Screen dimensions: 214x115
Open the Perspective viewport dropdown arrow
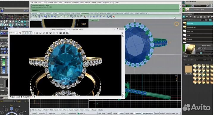tap(98, 20)
